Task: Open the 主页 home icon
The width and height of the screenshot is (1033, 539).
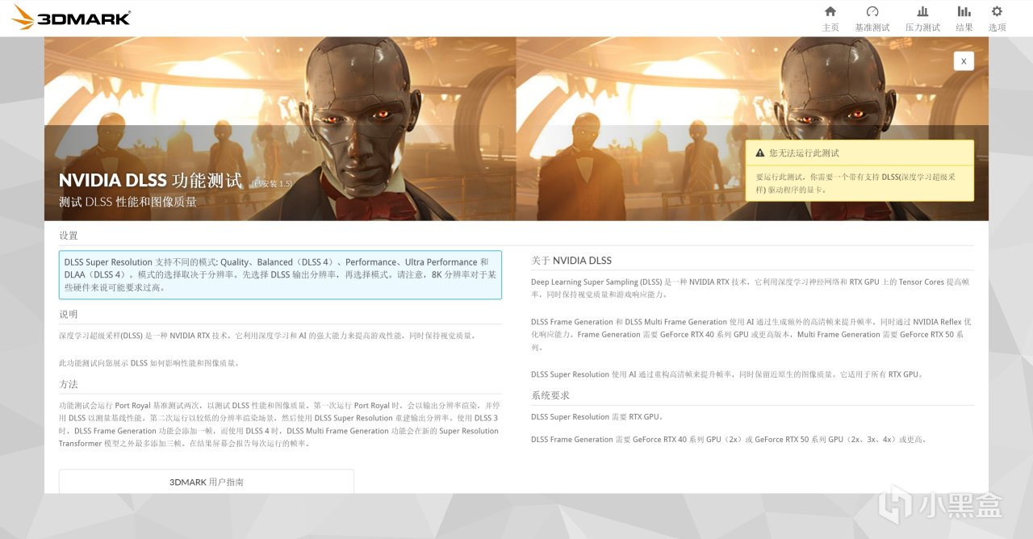Action: [830, 11]
